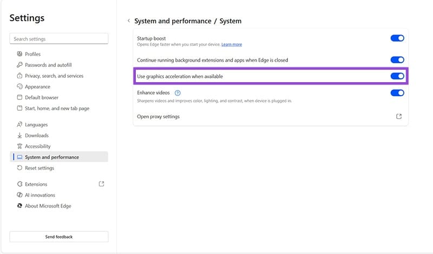
Task: Click the Start, home, and new tab page icon
Action: point(19,108)
